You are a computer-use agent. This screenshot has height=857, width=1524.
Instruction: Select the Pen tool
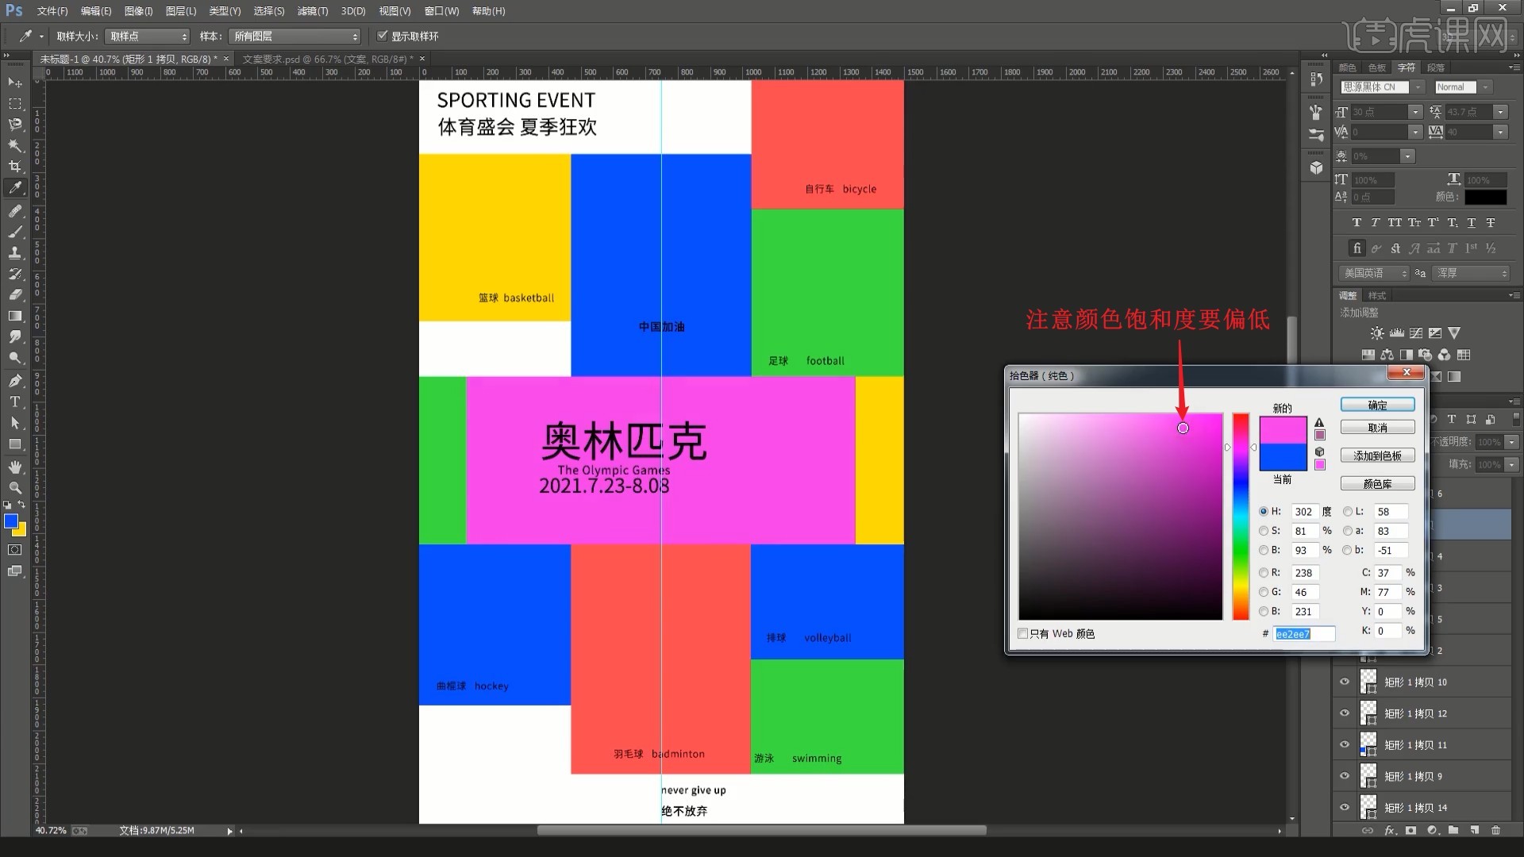(x=15, y=381)
